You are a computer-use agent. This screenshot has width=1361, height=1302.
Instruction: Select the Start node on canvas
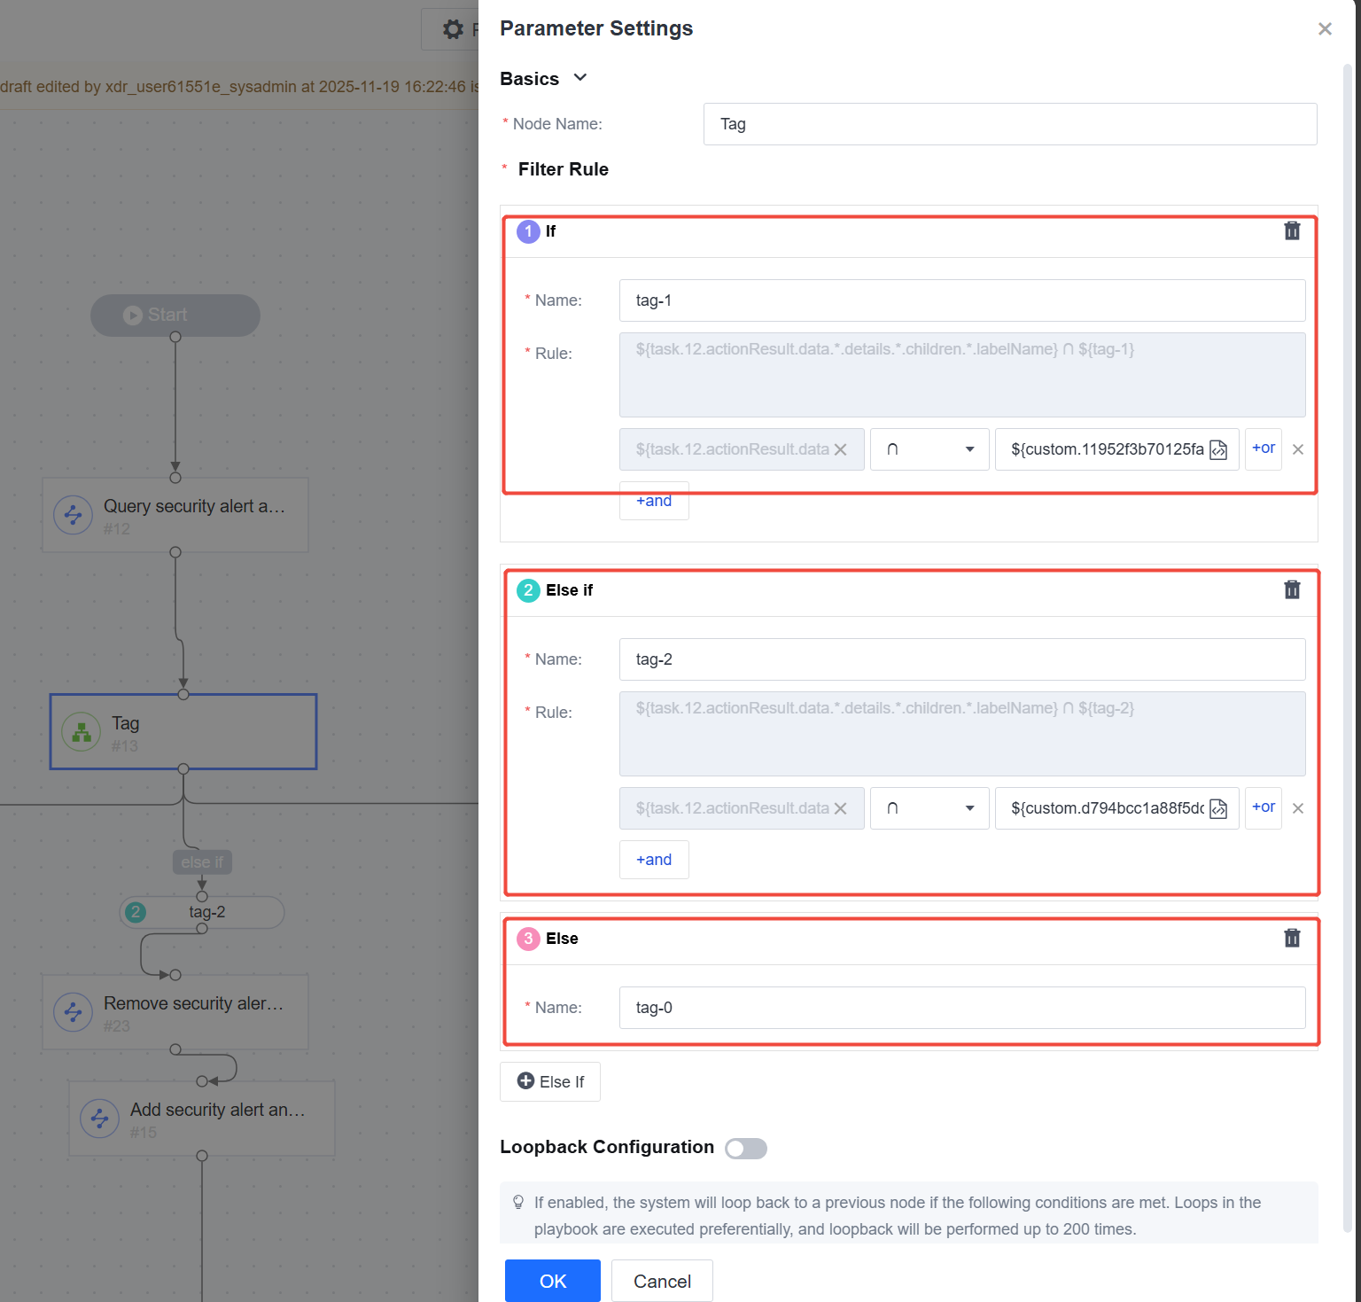[x=175, y=315]
